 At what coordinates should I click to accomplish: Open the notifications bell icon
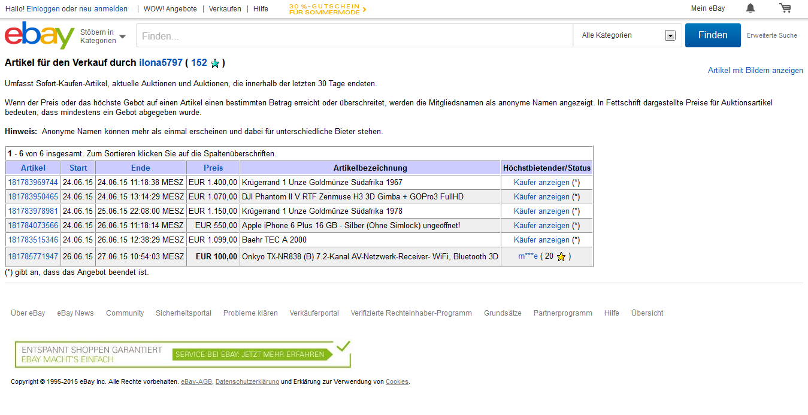750,8
